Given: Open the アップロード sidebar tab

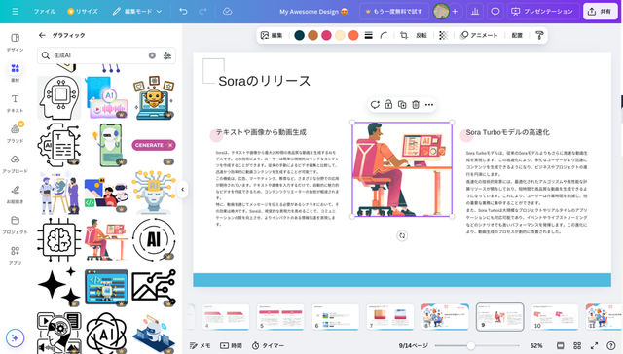Looking at the screenshot, I should (16, 164).
